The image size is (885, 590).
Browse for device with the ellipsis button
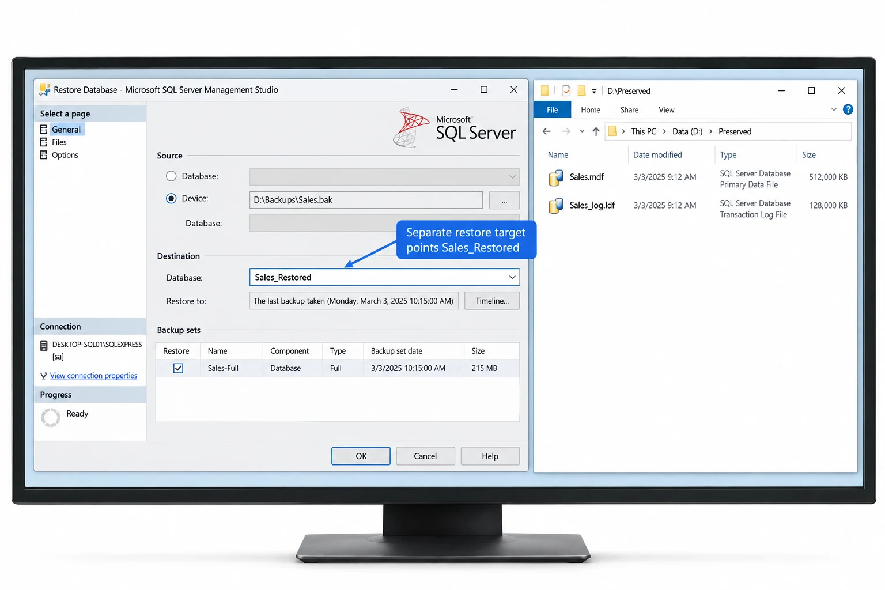[x=504, y=200]
